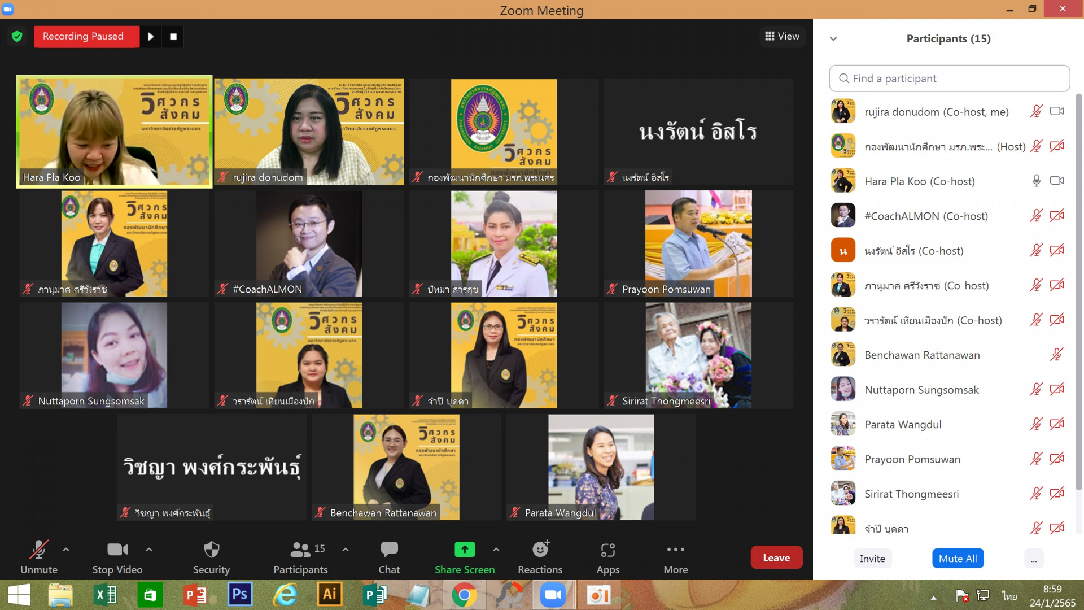Open the Security shield icon

(211, 550)
